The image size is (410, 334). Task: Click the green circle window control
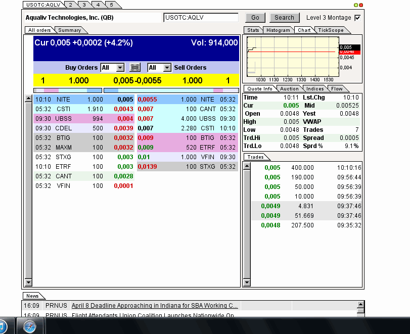355,5
